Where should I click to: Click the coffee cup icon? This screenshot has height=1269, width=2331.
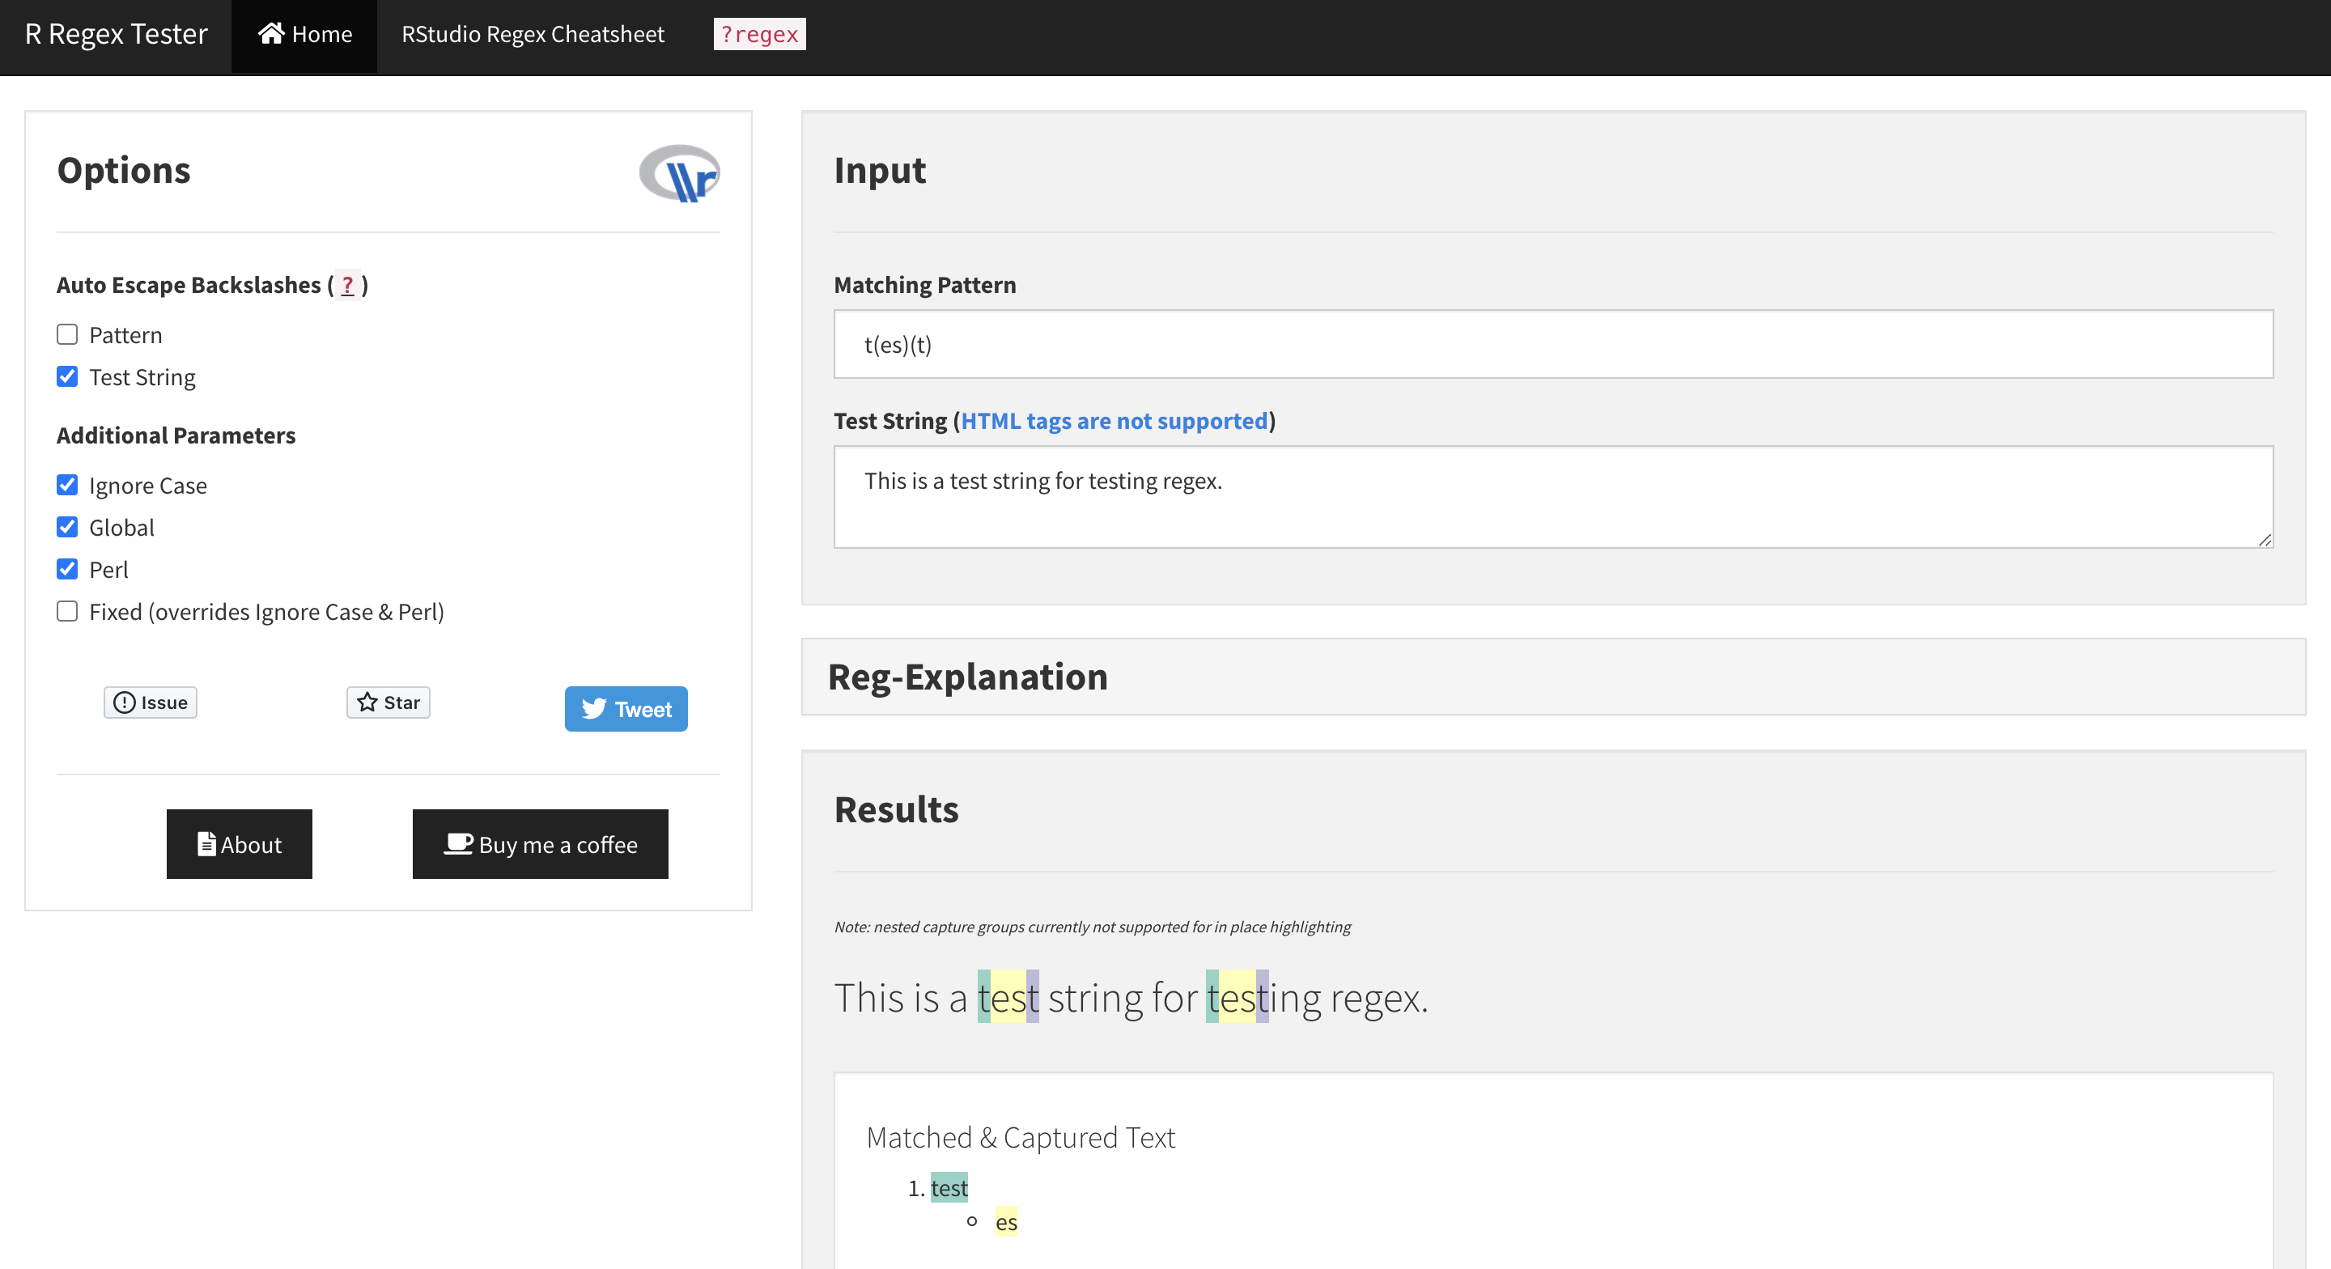pyautogui.click(x=459, y=843)
